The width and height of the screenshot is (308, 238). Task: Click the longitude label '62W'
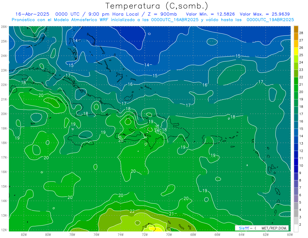[x=266, y=234]
